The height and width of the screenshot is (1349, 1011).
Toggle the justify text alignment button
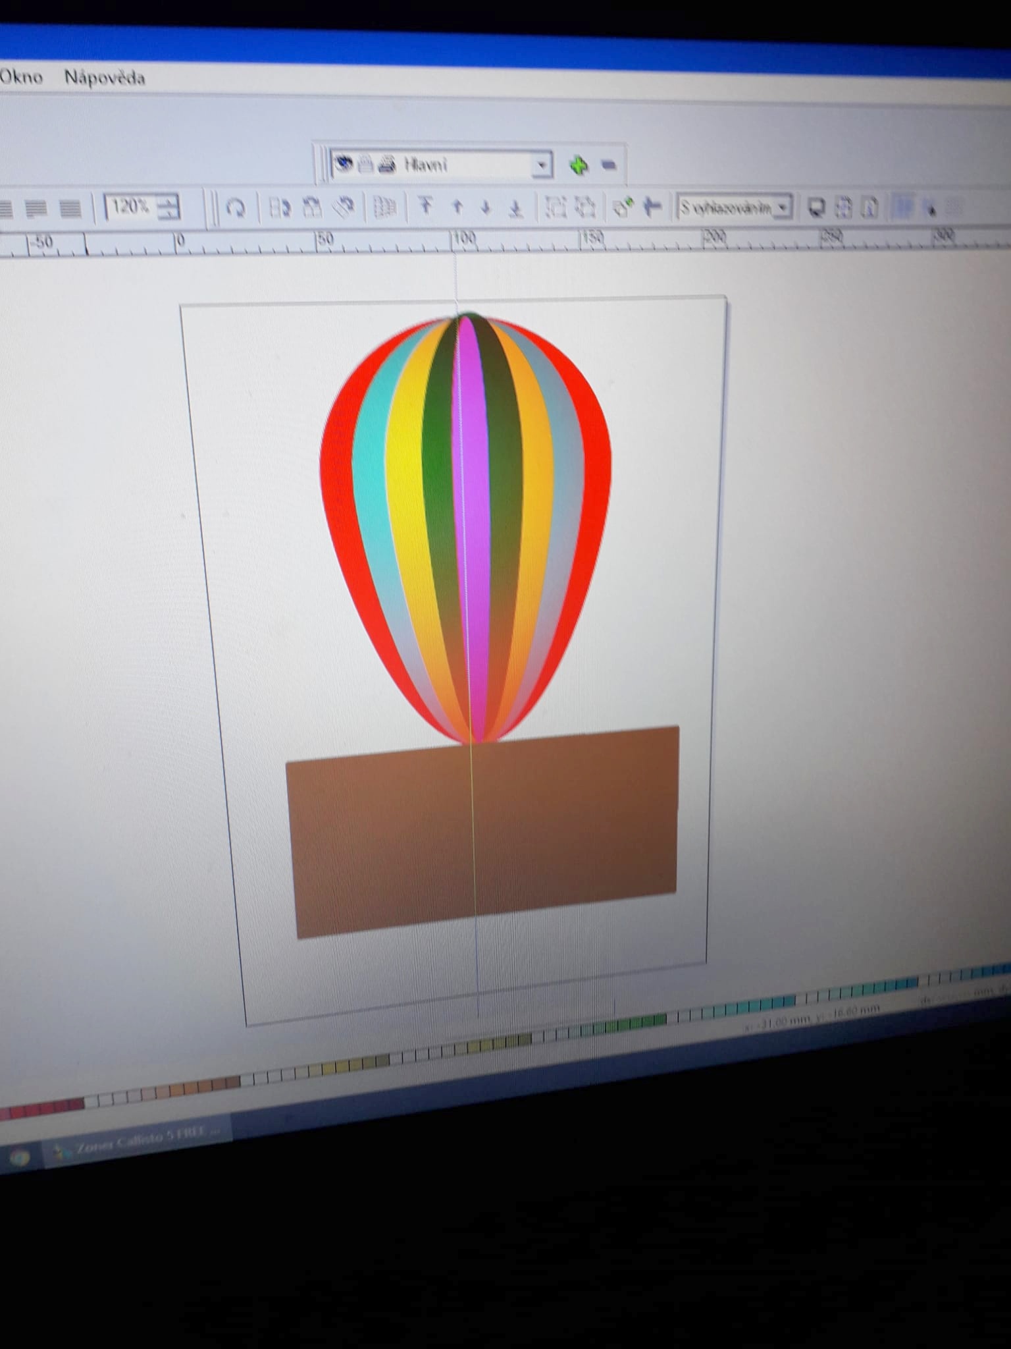[70, 209]
